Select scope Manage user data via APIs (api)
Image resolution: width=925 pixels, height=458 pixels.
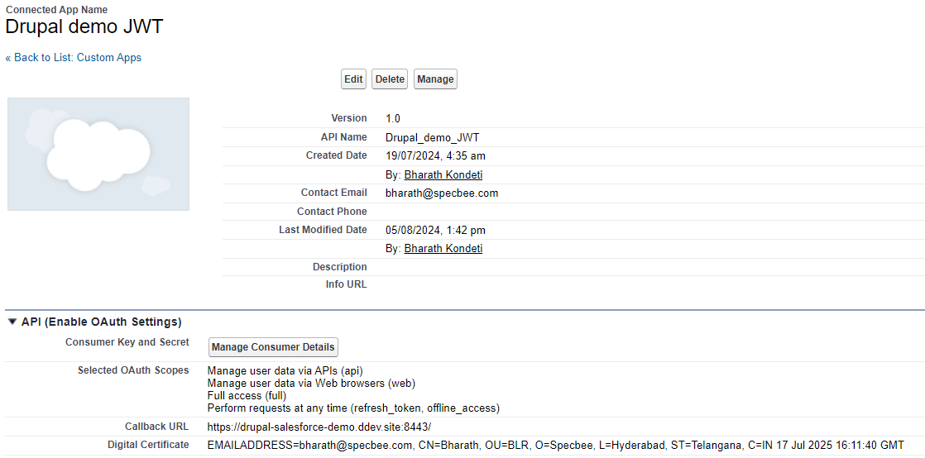click(x=285, y=371)
